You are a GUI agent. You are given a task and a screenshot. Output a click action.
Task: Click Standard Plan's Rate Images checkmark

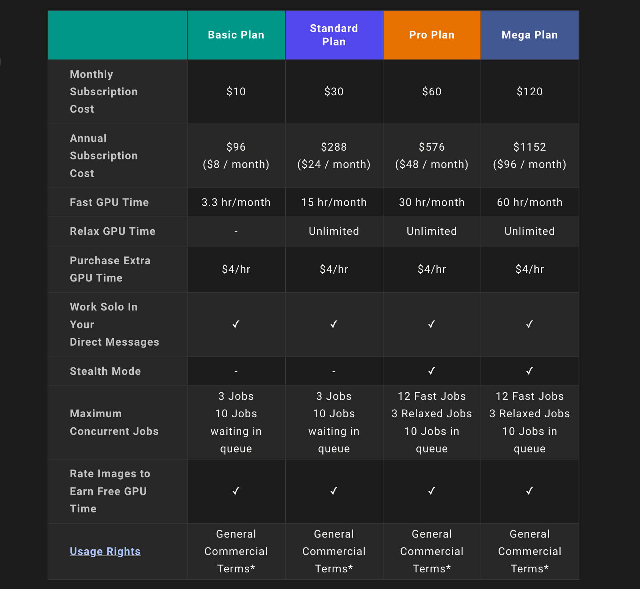334,491
